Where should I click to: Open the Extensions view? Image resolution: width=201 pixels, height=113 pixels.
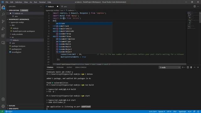[3, 35]
